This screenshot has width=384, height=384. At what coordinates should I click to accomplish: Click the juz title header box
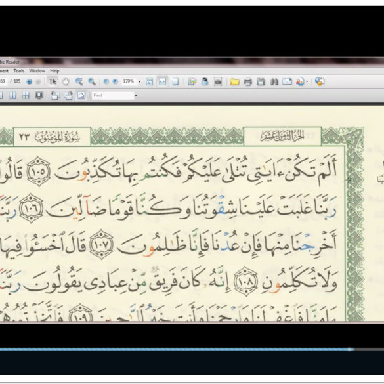282,137
